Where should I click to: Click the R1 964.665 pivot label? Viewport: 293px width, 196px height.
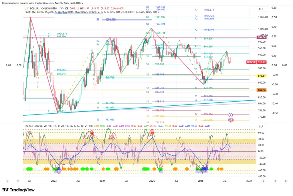coord(204,47)
